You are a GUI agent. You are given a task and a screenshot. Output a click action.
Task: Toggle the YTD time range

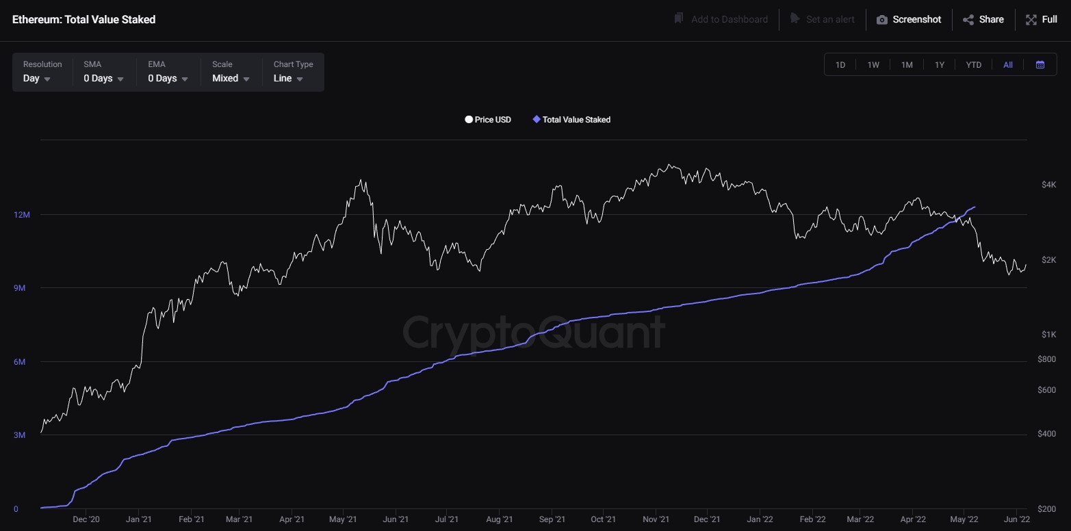[973, 64]
